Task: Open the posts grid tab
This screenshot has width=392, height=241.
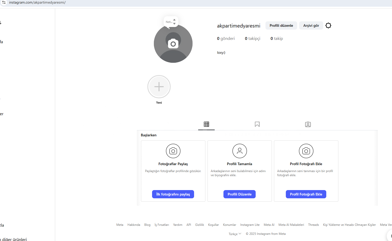Action: (x=206, y=124)
